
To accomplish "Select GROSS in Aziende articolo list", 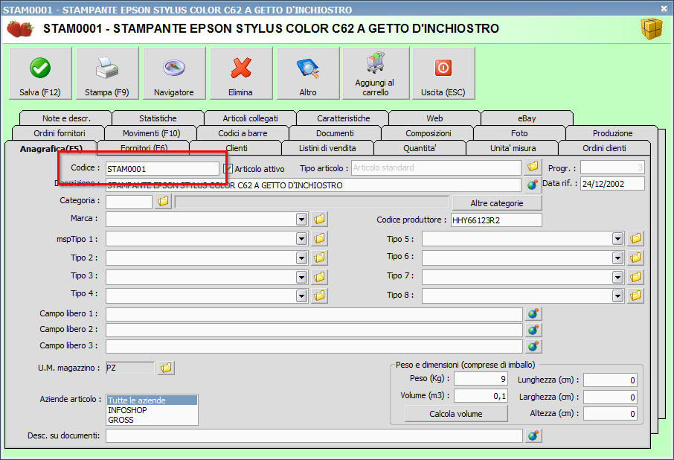I will pos(153,420).
